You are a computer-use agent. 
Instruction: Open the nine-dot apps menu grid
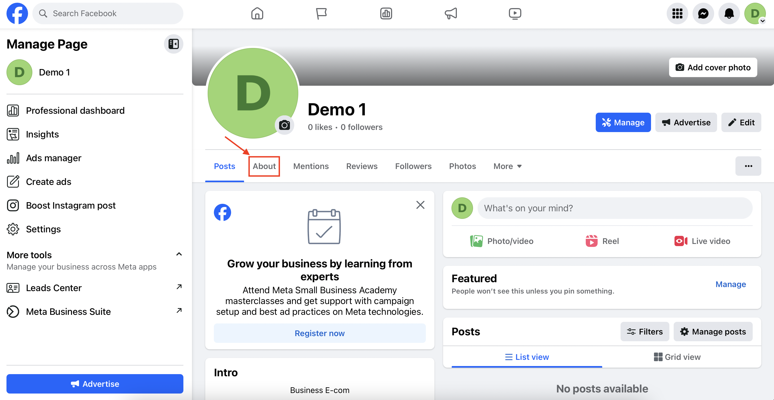[x=677, y=13]
